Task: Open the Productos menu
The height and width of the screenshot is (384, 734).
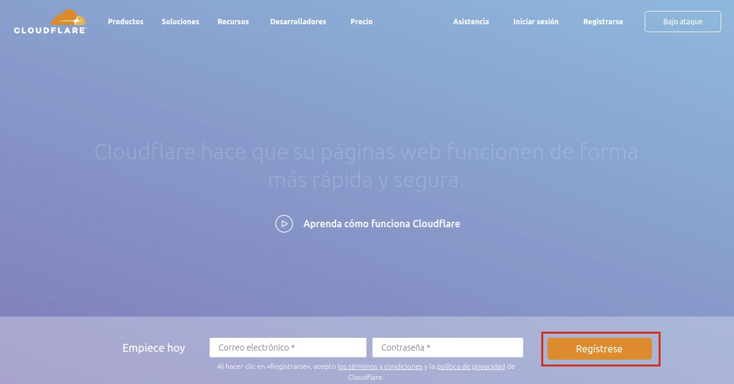Action: tap(126, 21)
